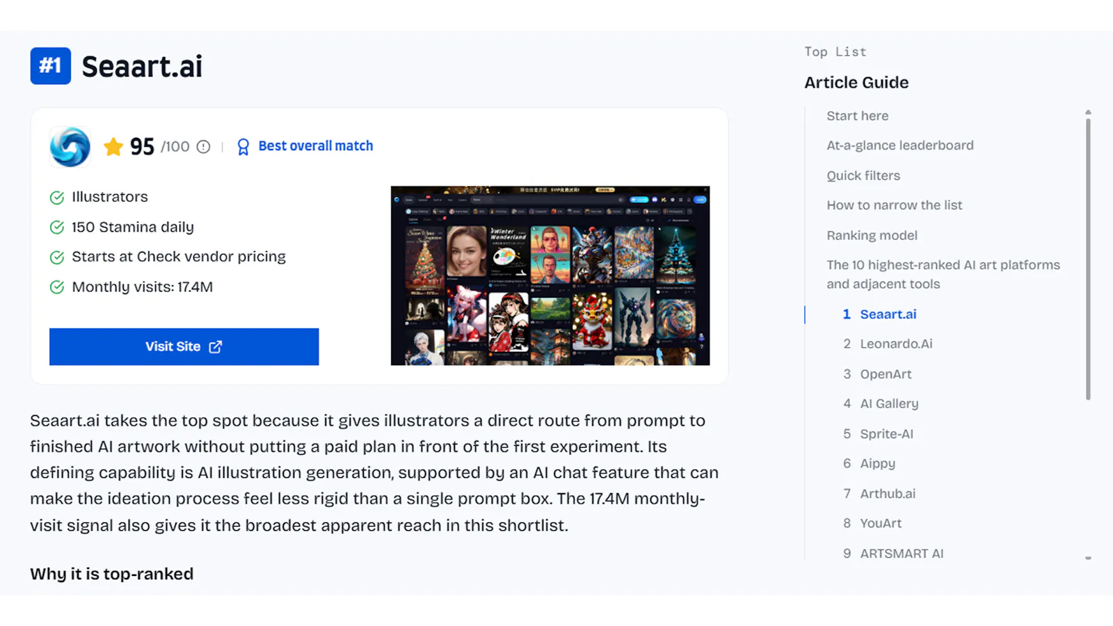
Task: Click the Article Guide scroll-up arrow
Action: coord(1088,112)
